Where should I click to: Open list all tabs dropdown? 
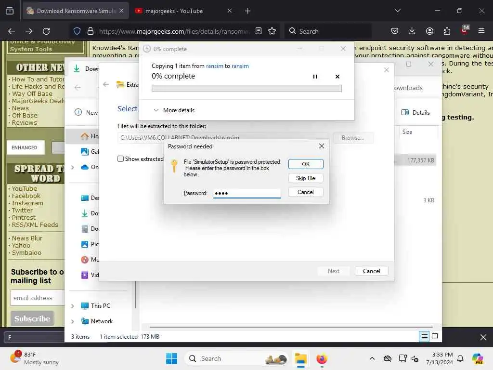pos(397,11)
